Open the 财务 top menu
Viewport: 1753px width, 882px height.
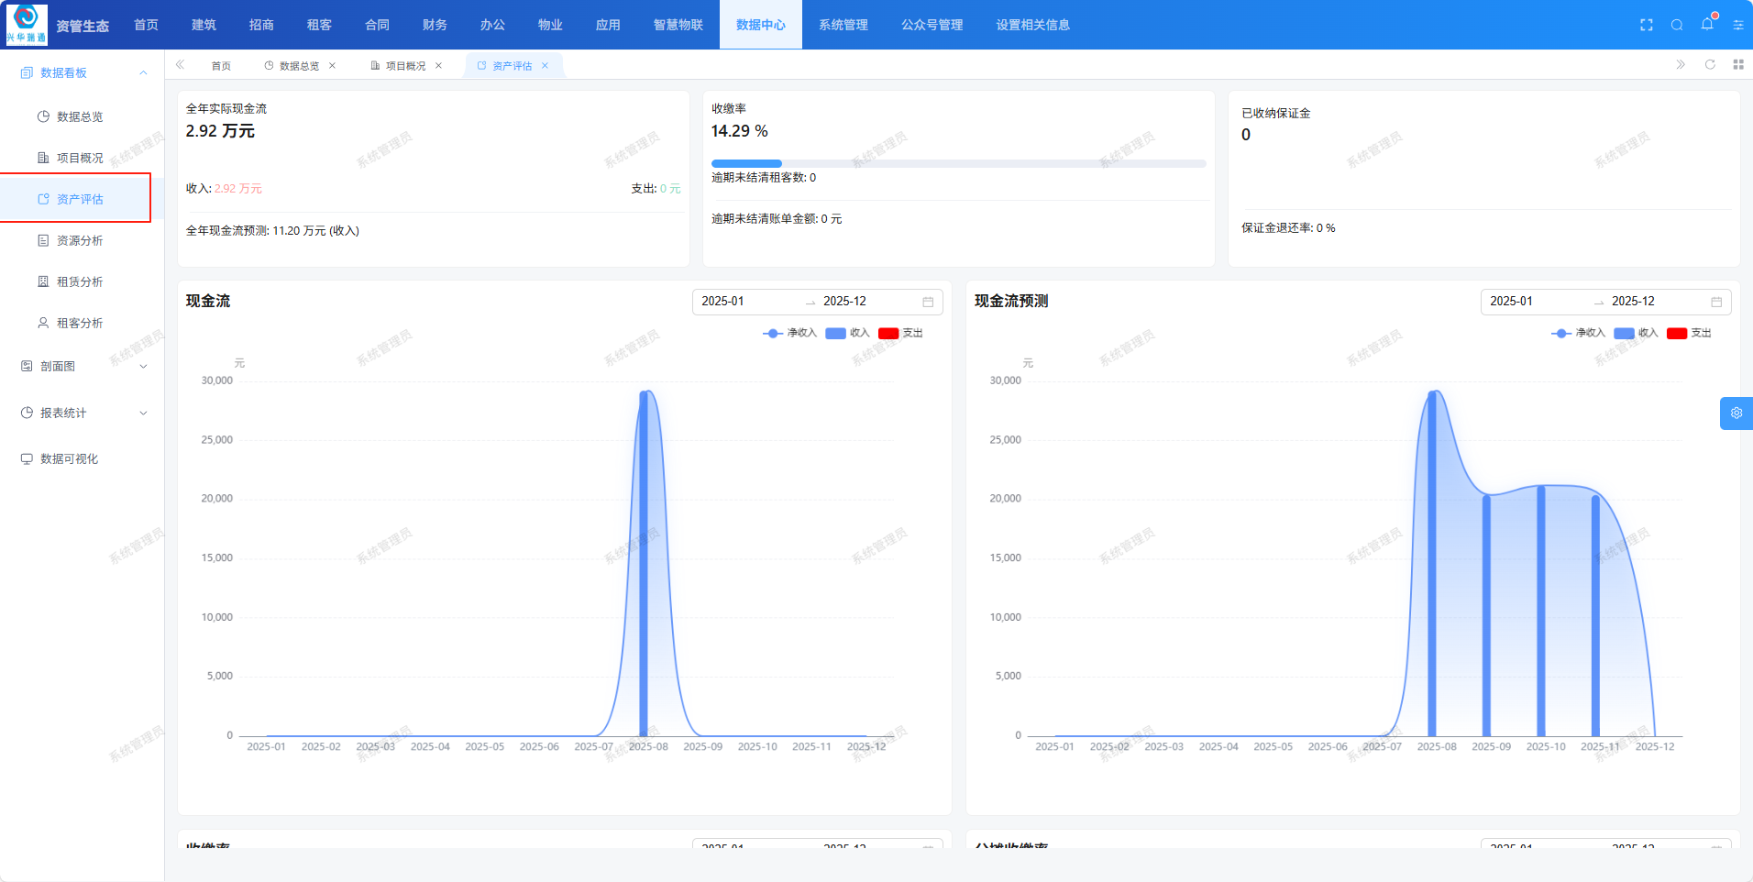(x=435, y=25)
